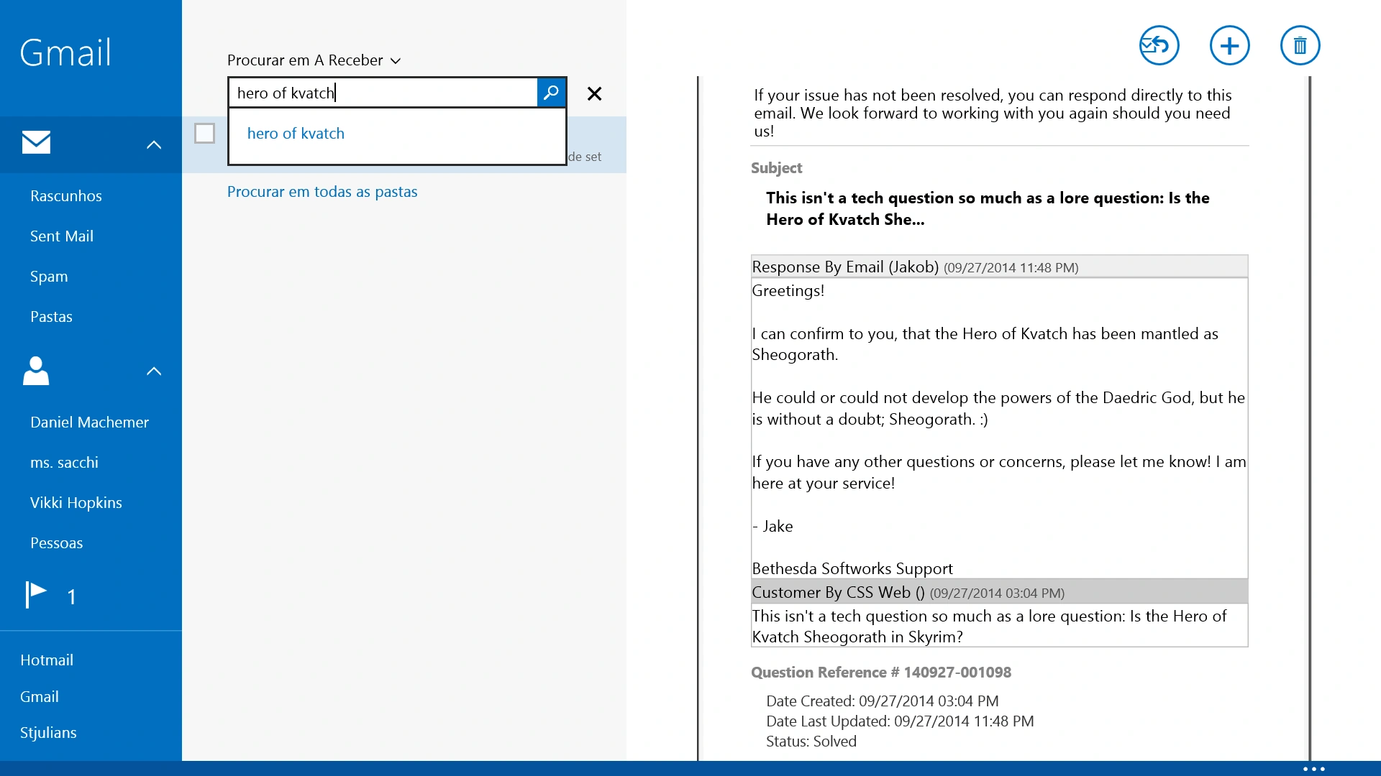Click inside the search input field
This screenshot has width=1381, height=776.
click(383, 93)
